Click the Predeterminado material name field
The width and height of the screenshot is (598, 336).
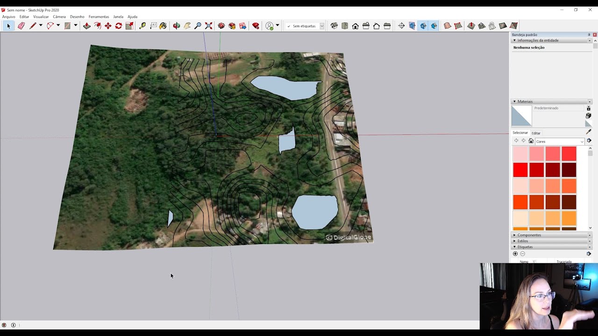[x=558, y=108]
